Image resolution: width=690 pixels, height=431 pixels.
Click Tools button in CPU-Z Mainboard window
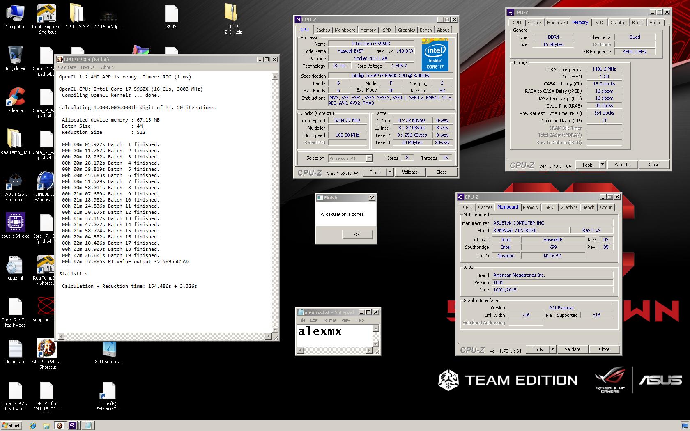pyautogui.click(x=538, y=349)
